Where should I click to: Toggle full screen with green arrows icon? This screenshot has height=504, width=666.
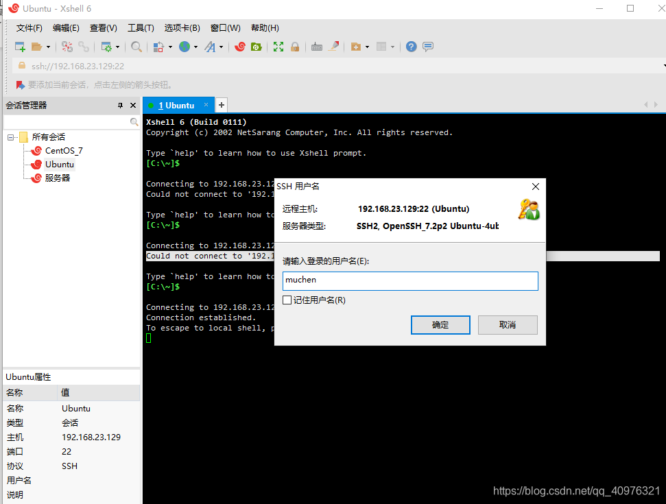tap(278, 47)
